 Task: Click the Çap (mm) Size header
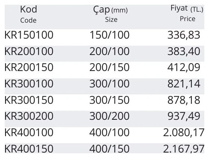point(110,14)
